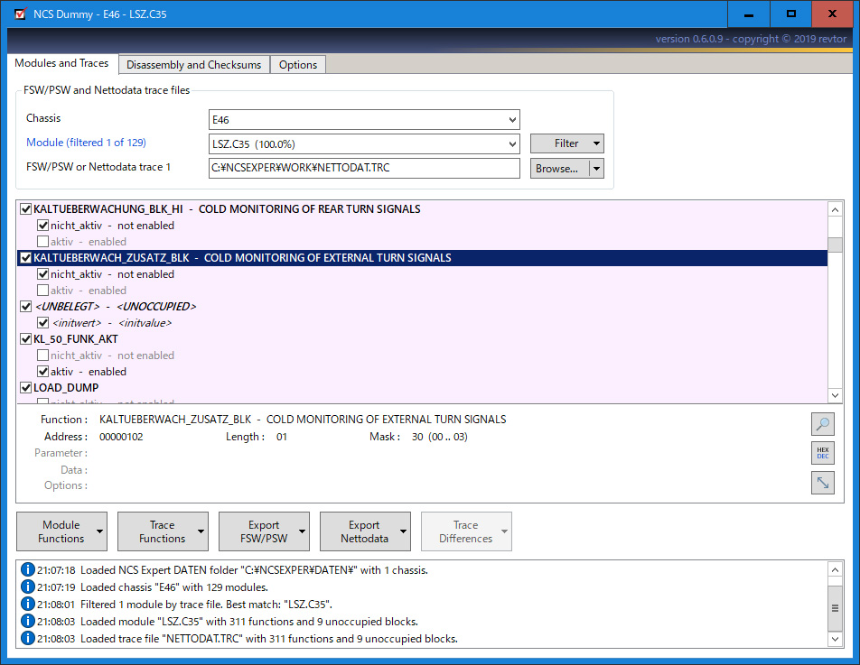Image resolution: width=860 pixels, height=665 pixels.
Task: Click info icon of the 21:07:19 log entry
Action: tap(27, 586)
